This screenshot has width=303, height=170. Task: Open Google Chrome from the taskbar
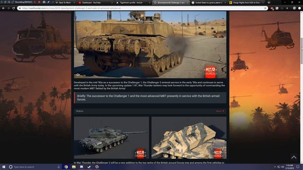click(66, 167)
